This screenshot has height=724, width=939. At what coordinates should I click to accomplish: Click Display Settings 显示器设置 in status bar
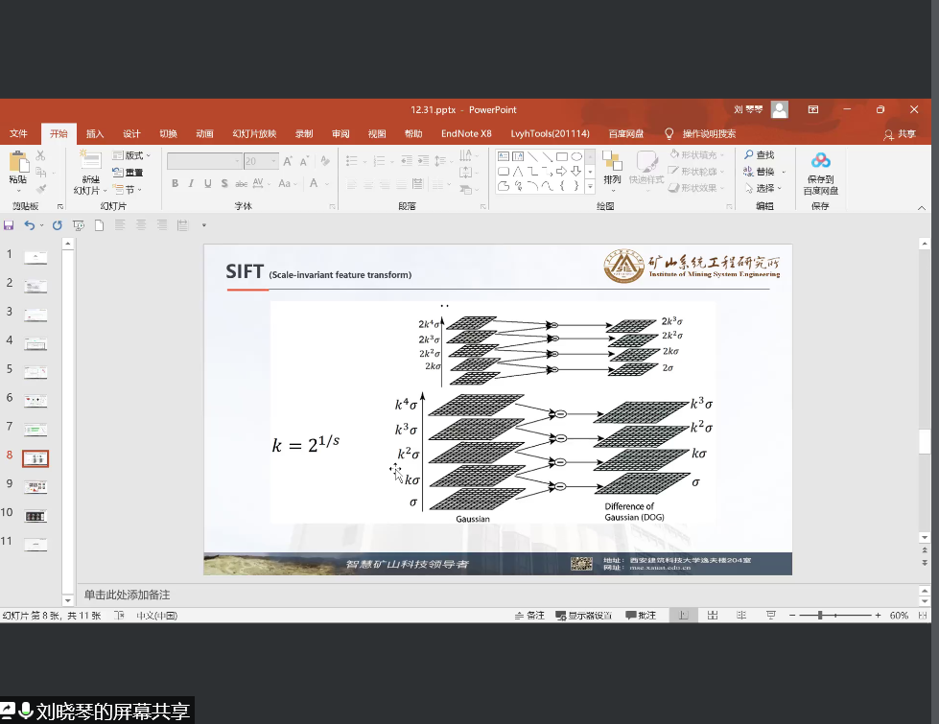point(584,615)
